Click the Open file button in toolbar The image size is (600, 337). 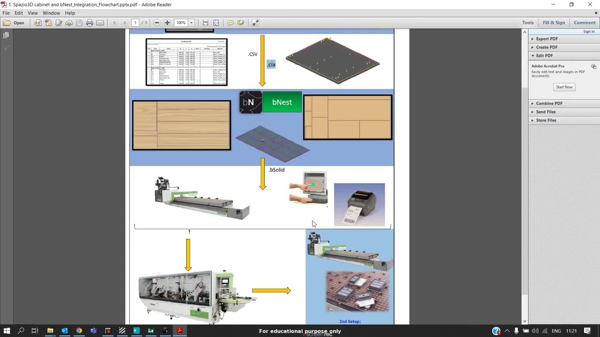click(x=14, y=22)
